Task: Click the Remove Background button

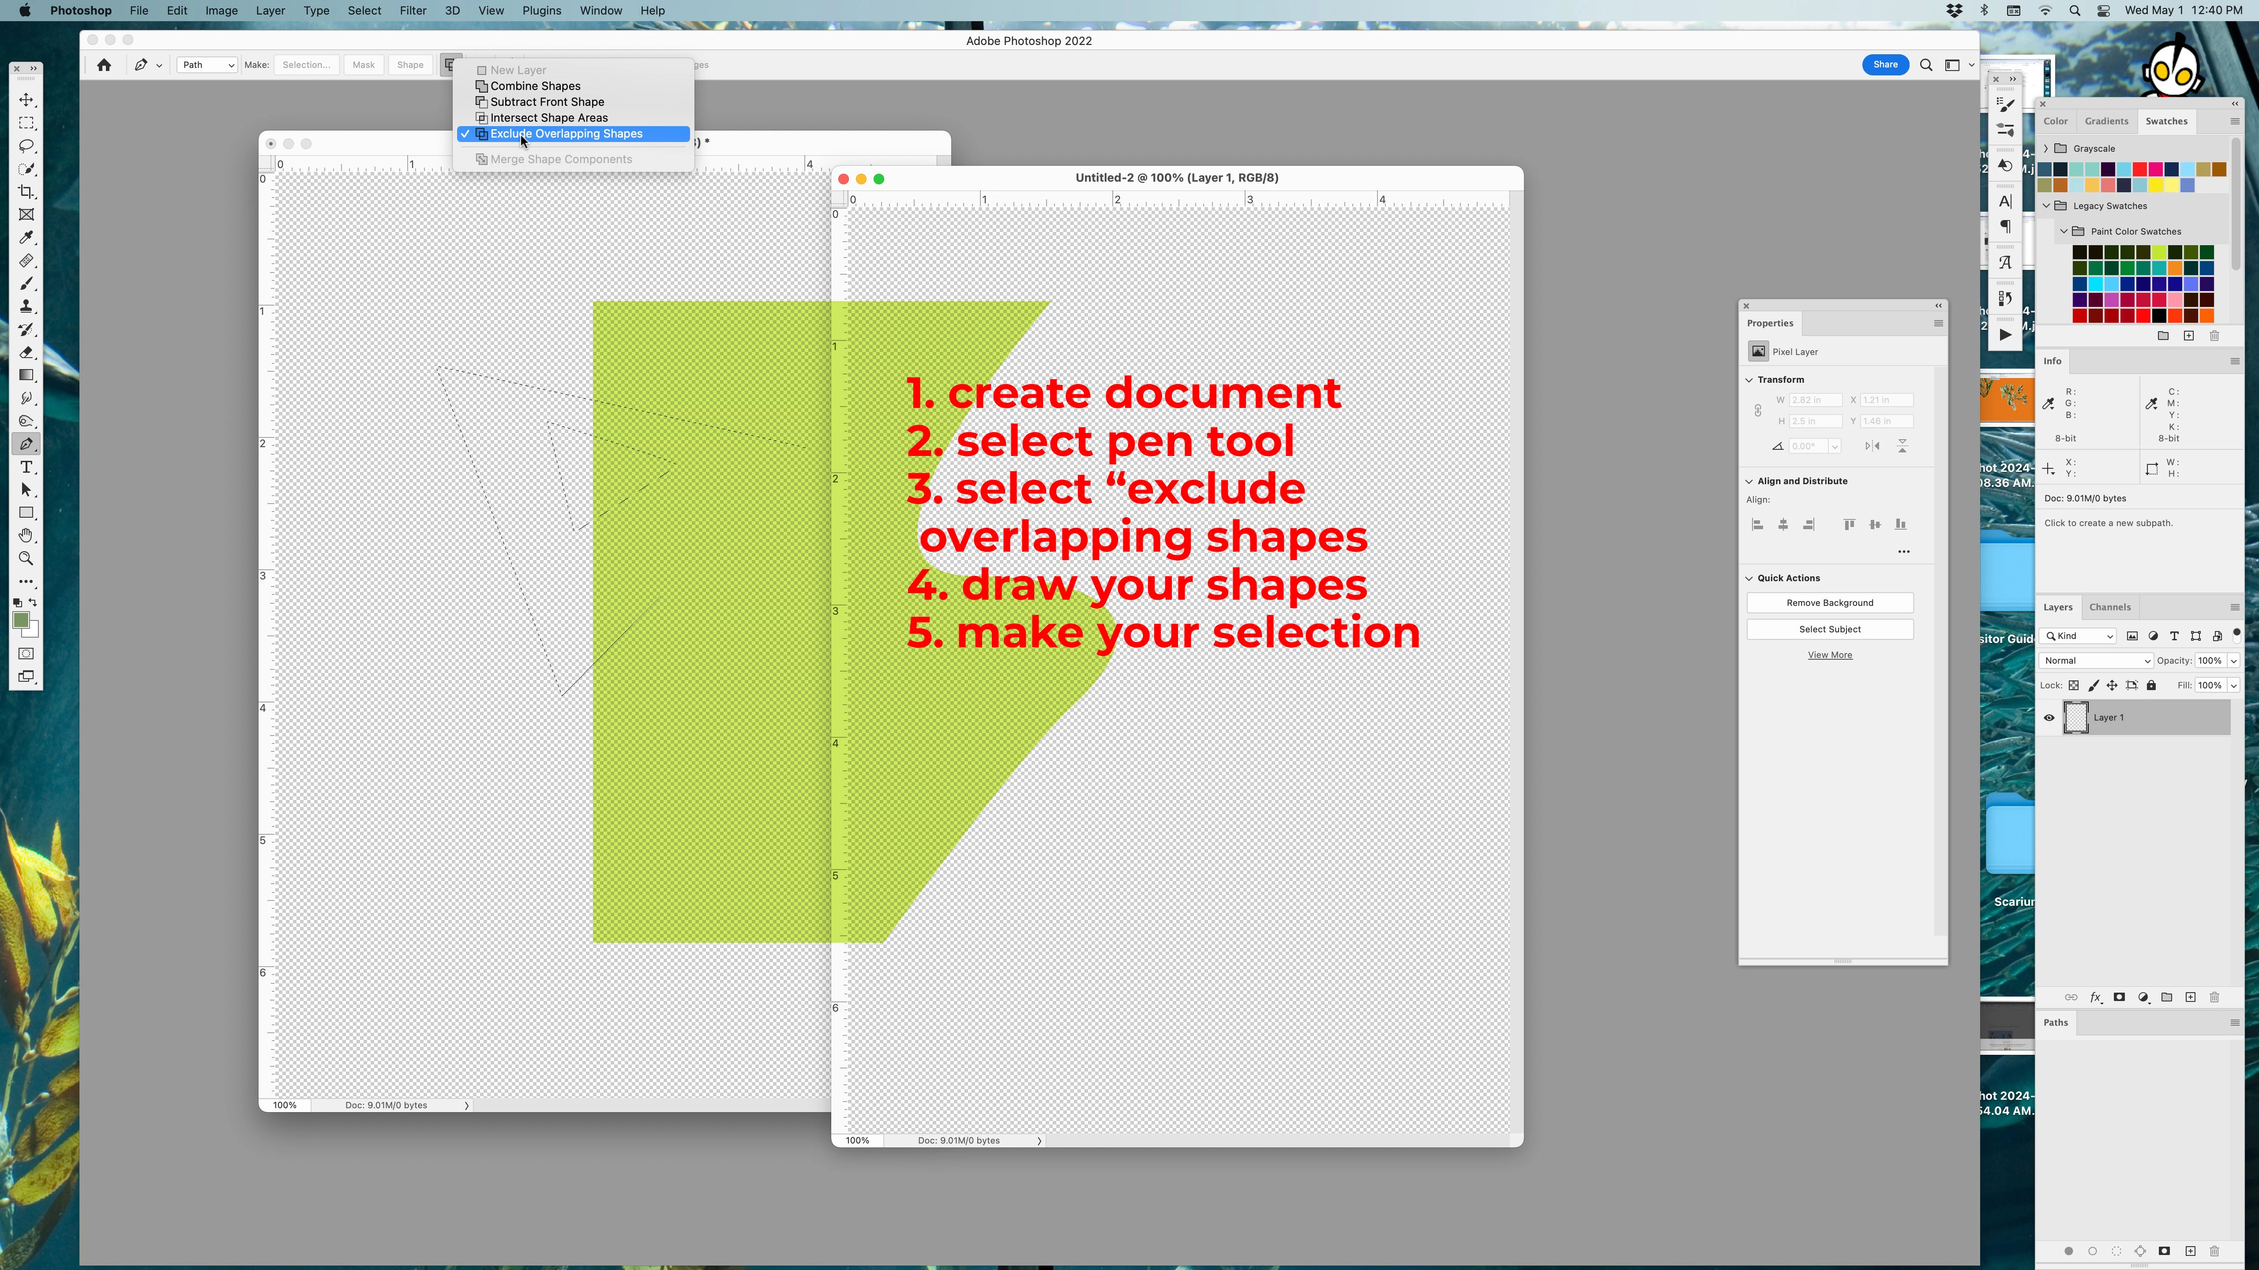Action: 1829,603
